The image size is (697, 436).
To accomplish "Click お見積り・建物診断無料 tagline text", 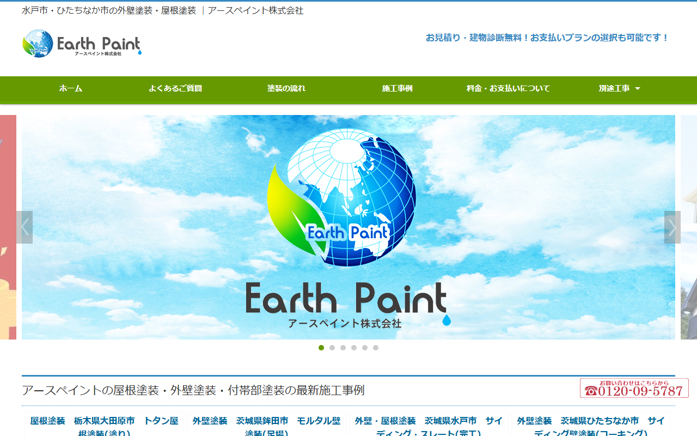I will [547, 38].
